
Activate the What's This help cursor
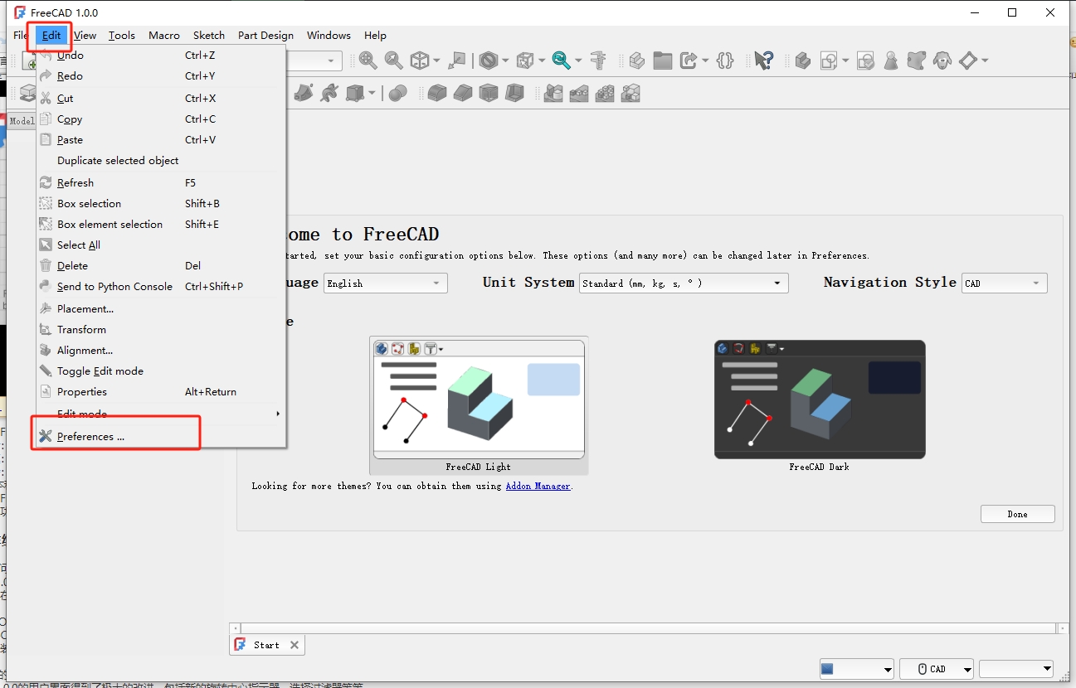[762, 61]
